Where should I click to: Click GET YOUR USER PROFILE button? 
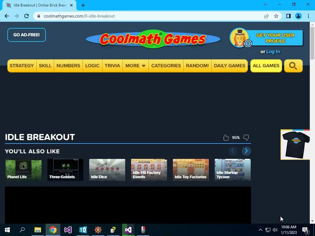point(275,38)
